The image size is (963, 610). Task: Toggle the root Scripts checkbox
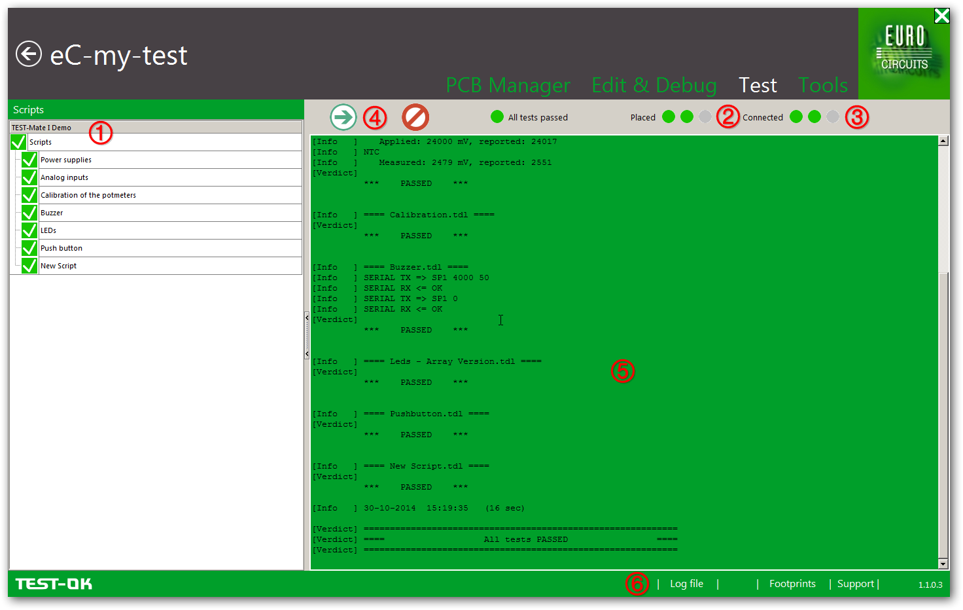18,142
